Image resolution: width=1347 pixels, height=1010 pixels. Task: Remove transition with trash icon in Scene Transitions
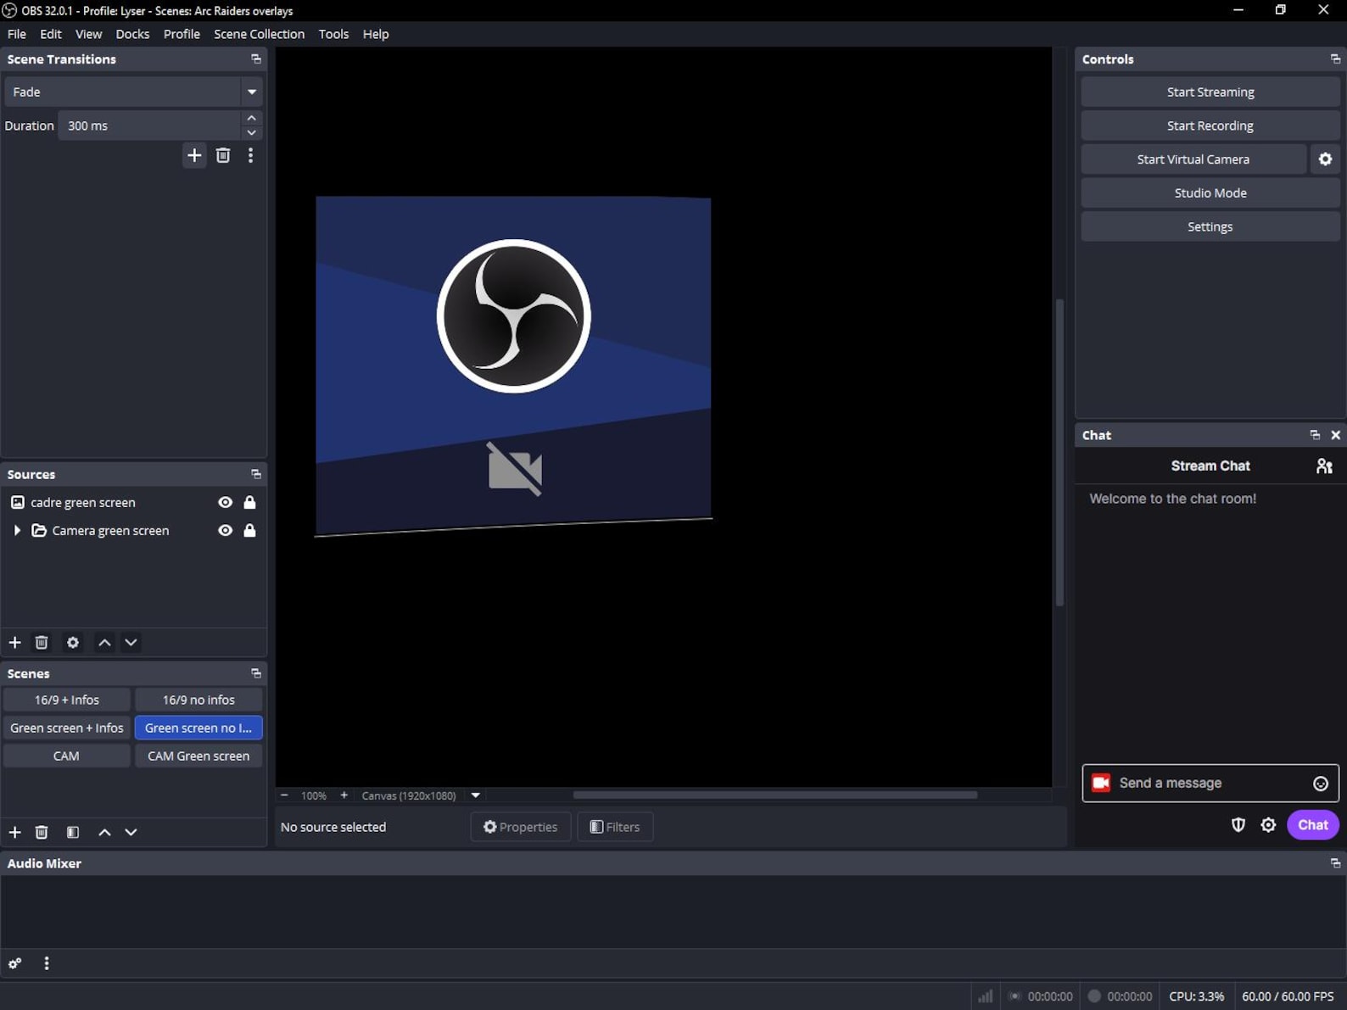[x=223, y=155]
